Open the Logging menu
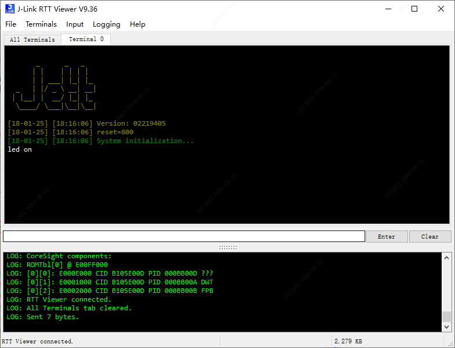Viewport: 455px width, 348px height. tap(107, 24)
